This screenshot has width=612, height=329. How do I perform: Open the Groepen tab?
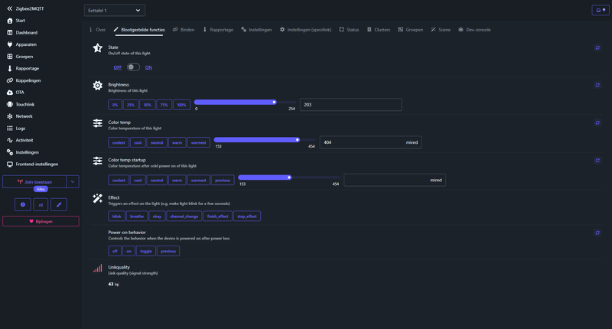click(411, 30)
